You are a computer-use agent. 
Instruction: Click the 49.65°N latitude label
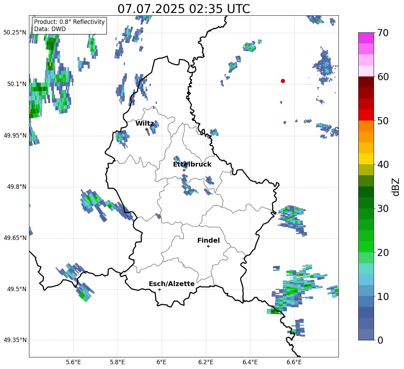click(15, 238)
